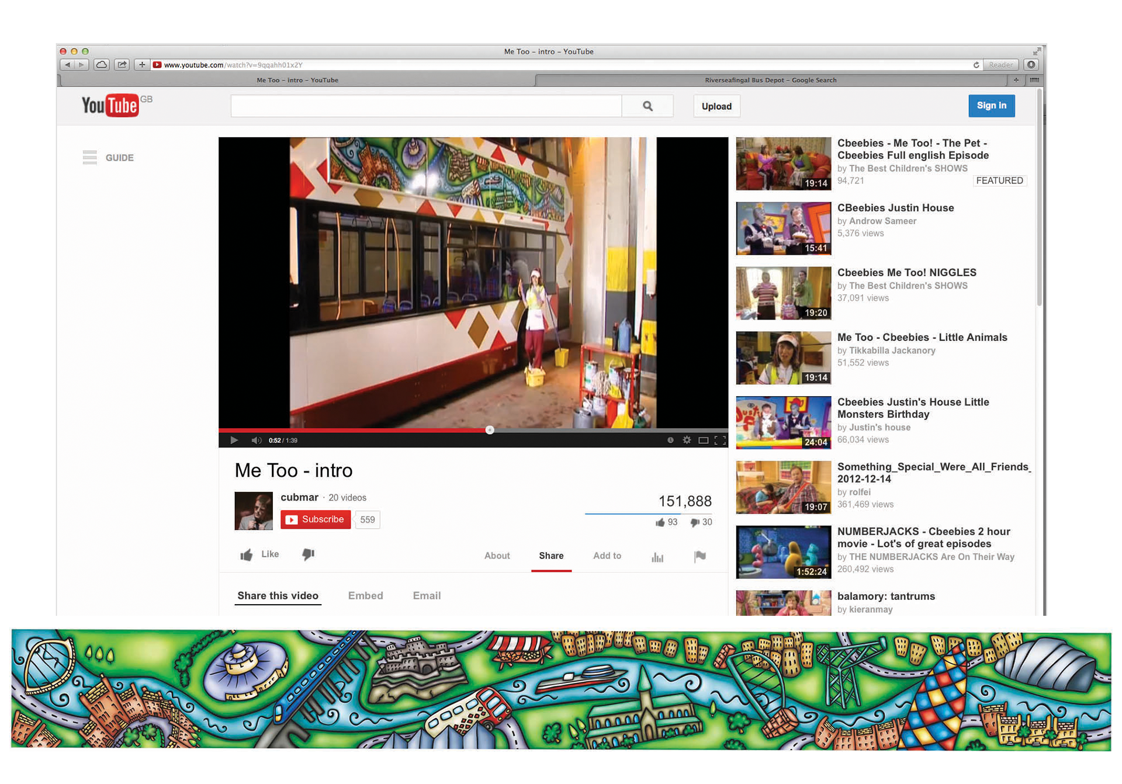Click the cubmar channel avatar
Viewport: 1122px width, 784px height.
click(x=254, y=511)
